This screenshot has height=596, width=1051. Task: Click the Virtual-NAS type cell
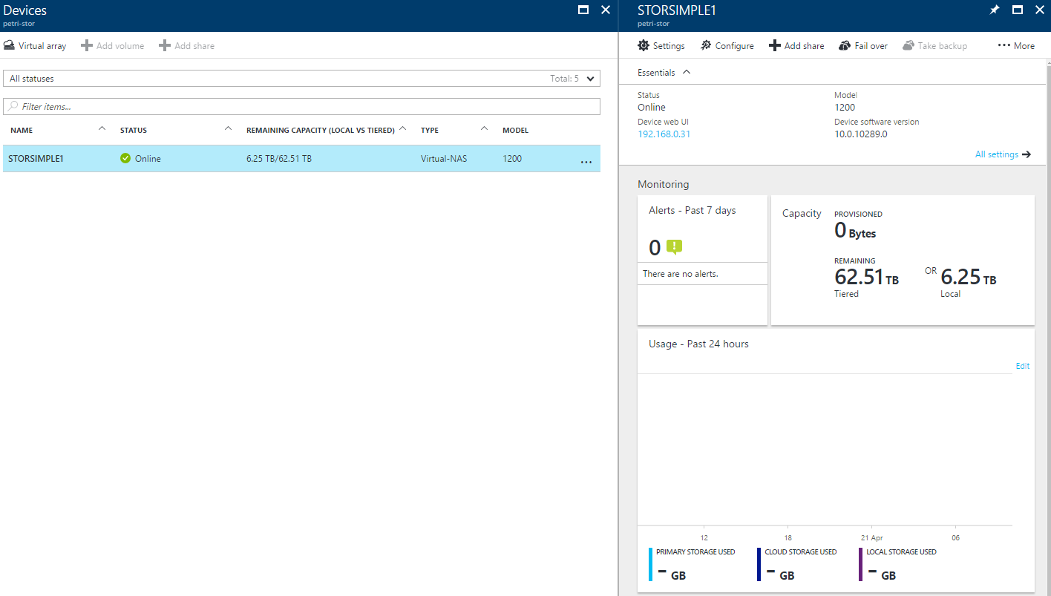pos(444,159)
